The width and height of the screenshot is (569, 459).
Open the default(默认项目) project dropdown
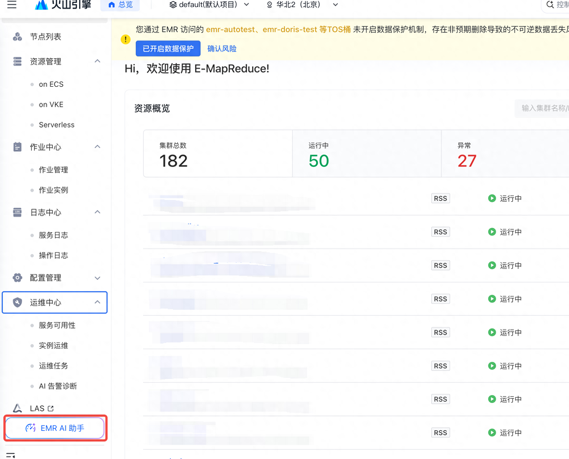[209, 5]
